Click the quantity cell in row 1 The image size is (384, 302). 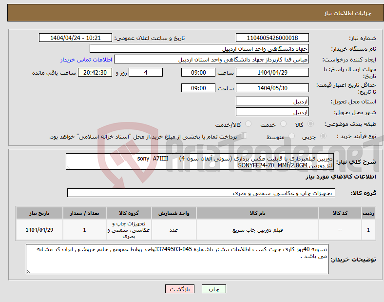84,230
